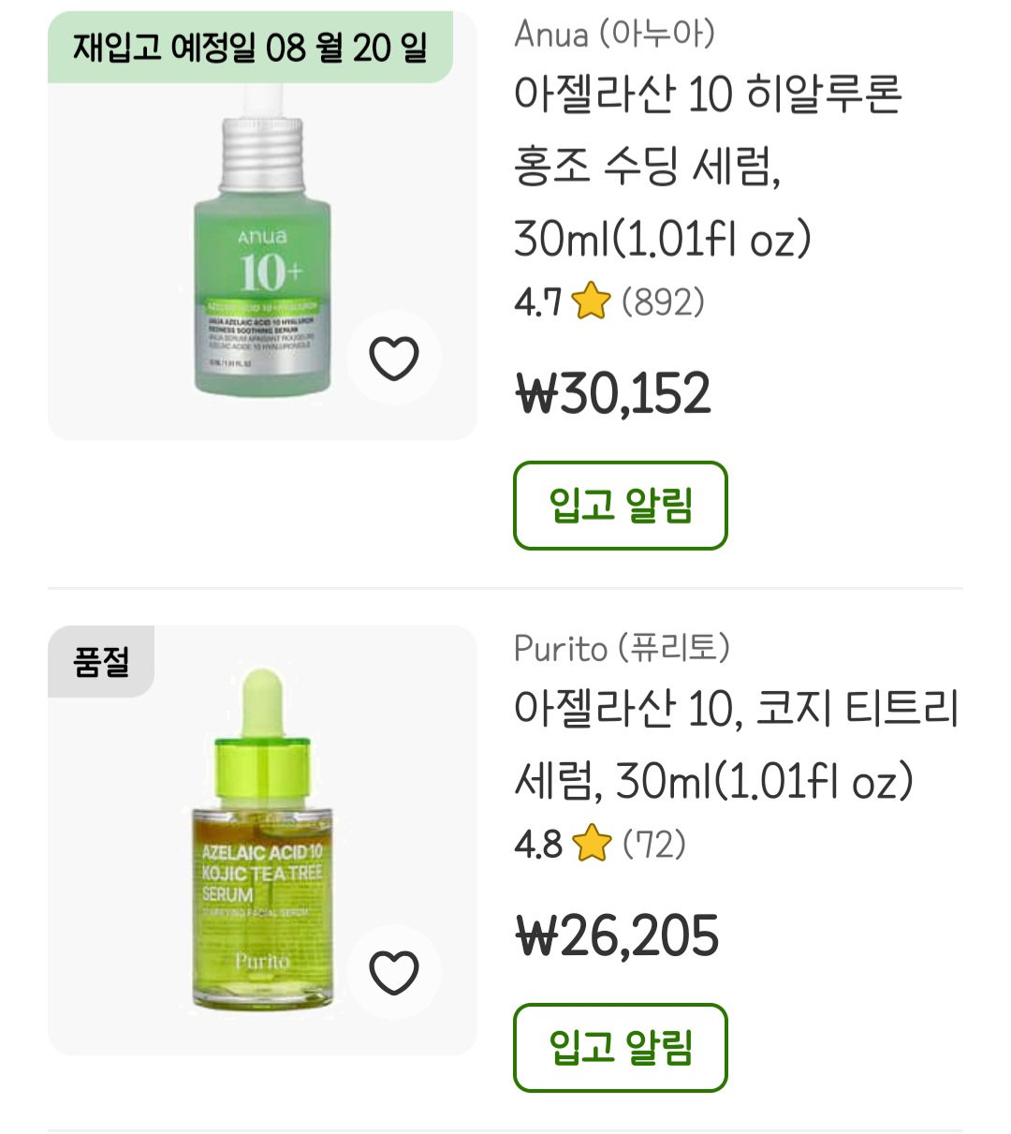View the (72) reviews count

[x=654, y=844]
